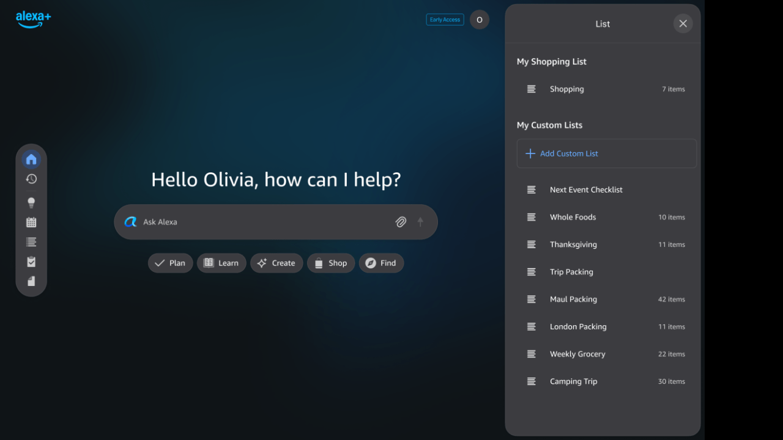Click the document icon in sidebar
Viewport: 783px width, 440px height.
[31, 281]
